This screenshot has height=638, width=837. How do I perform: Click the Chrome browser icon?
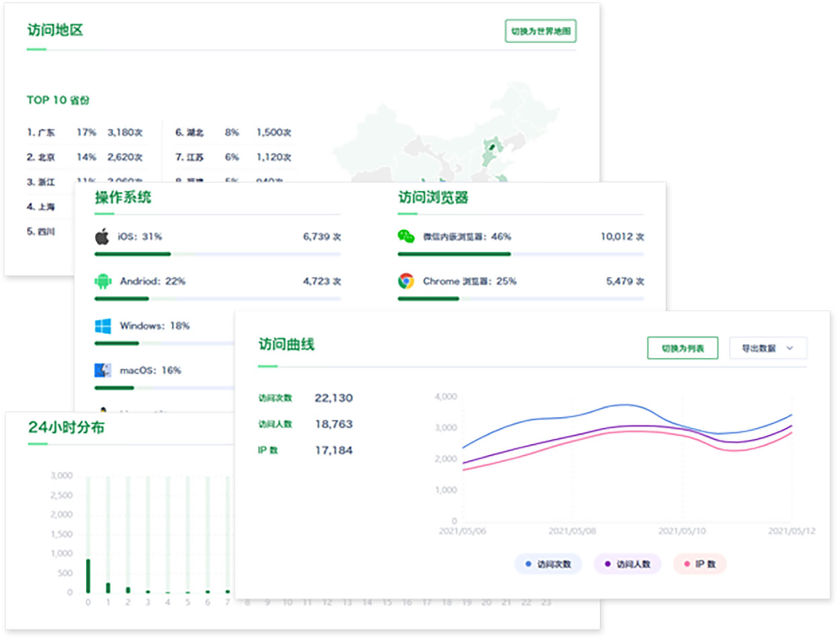click(x=406, y=281)
